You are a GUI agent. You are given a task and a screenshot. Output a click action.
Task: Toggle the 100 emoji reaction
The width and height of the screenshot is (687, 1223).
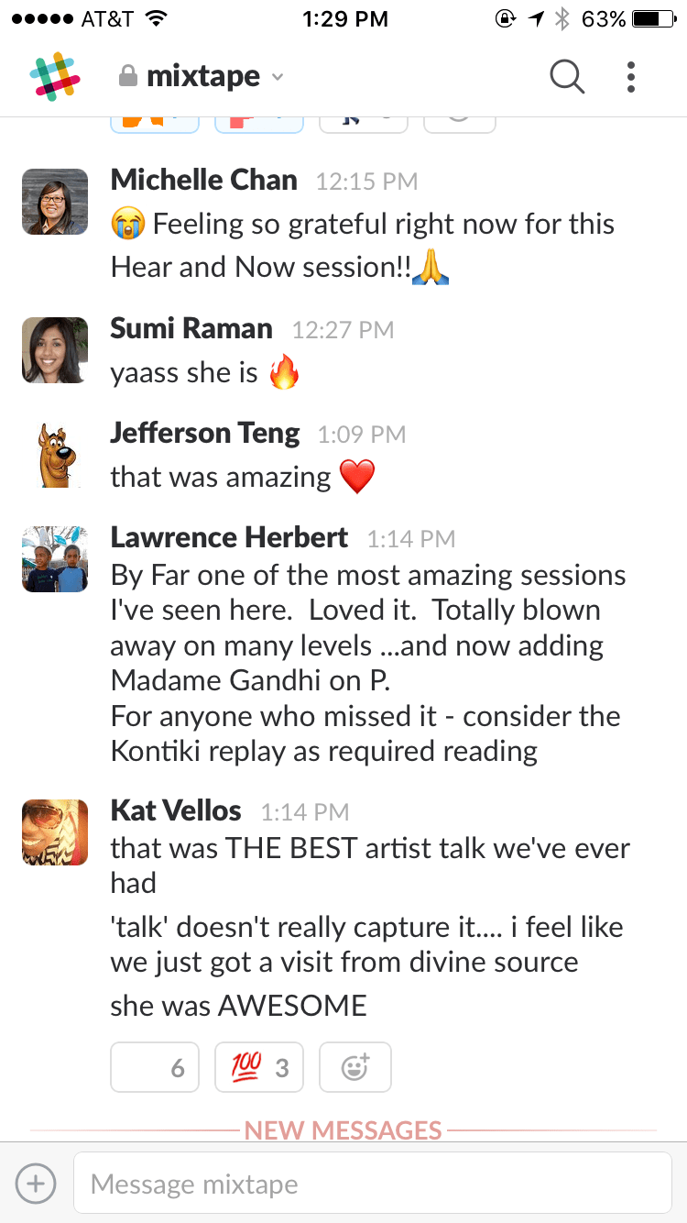click(x=258, y=1067)
